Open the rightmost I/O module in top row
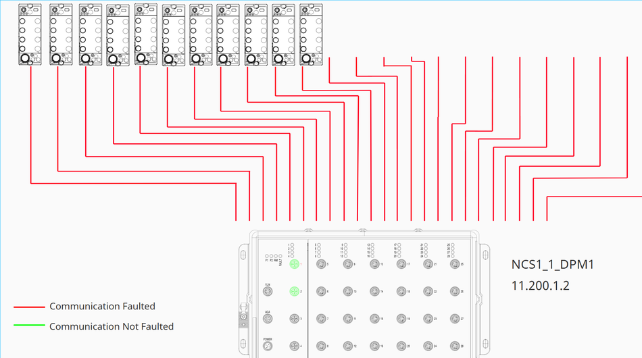This screenshot has width=642, height=358. pos(311,34)
